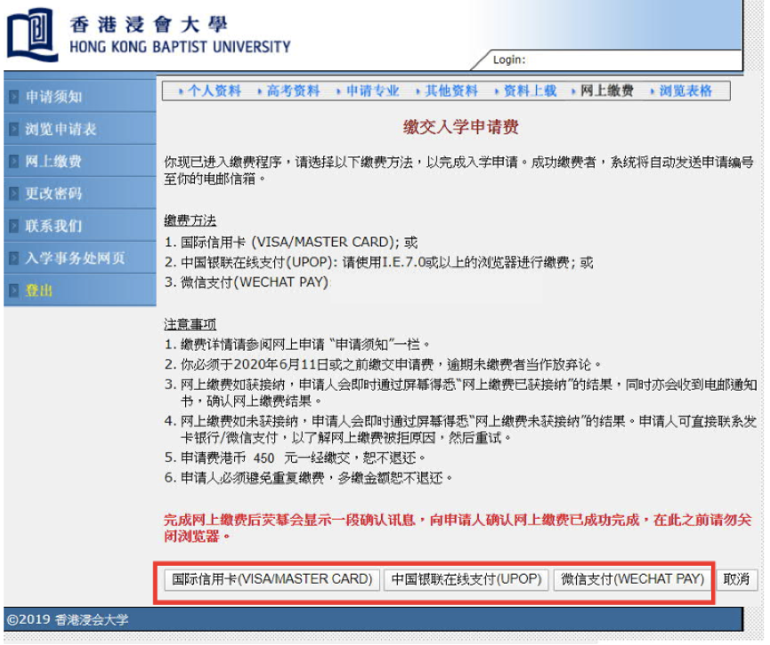Image resolution: width=770 pixels, height=645 pixels.
Task: Click the arrow icon beside 申请须知
Action: (13, 97)
